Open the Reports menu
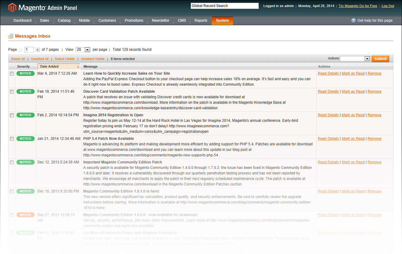 pos(201,21)
